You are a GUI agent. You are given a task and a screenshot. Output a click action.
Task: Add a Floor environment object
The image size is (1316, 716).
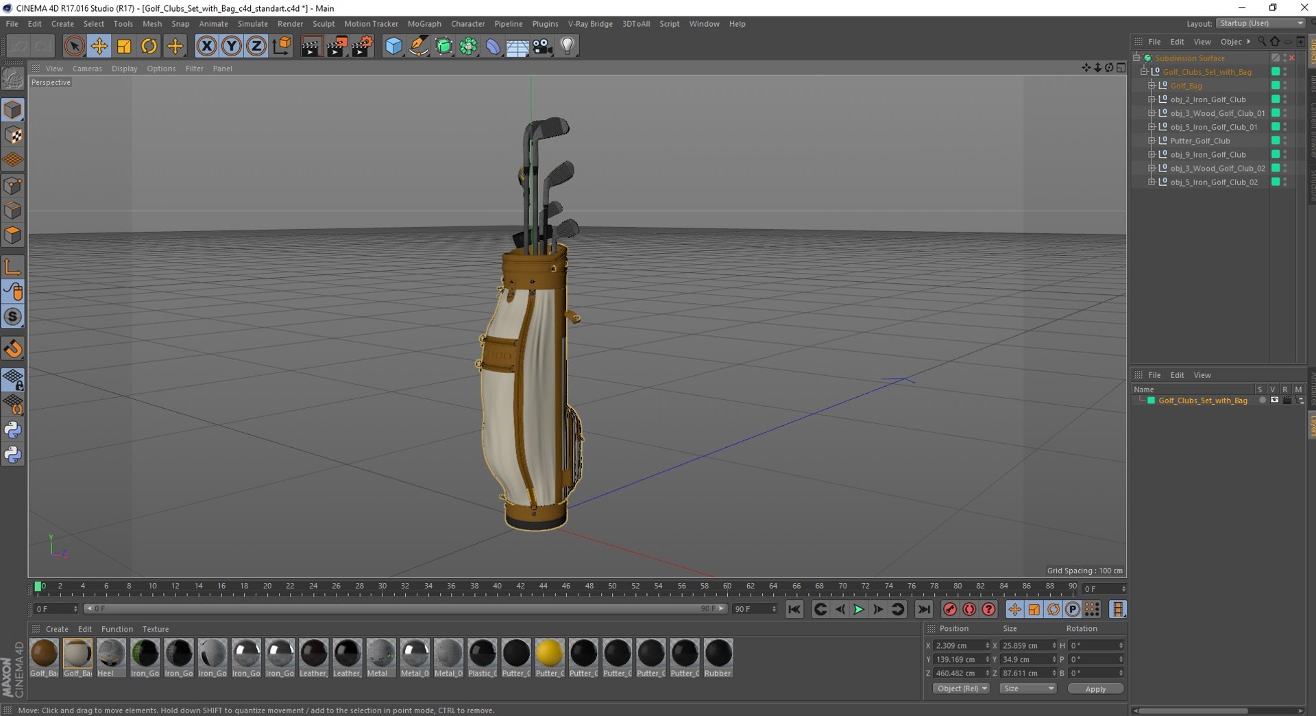click(517, 46)
